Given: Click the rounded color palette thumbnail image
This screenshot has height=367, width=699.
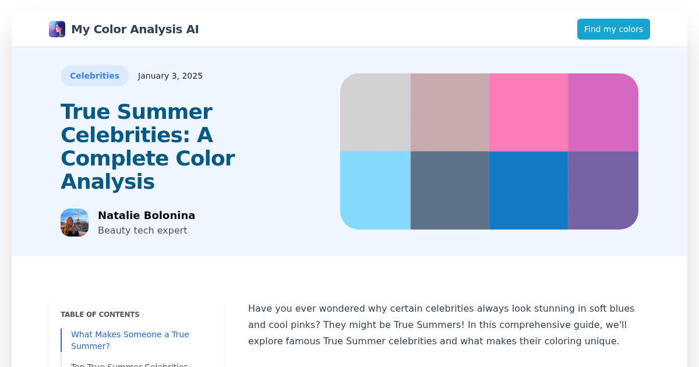Looking at the screenshot, I should [x=489, y=151].
